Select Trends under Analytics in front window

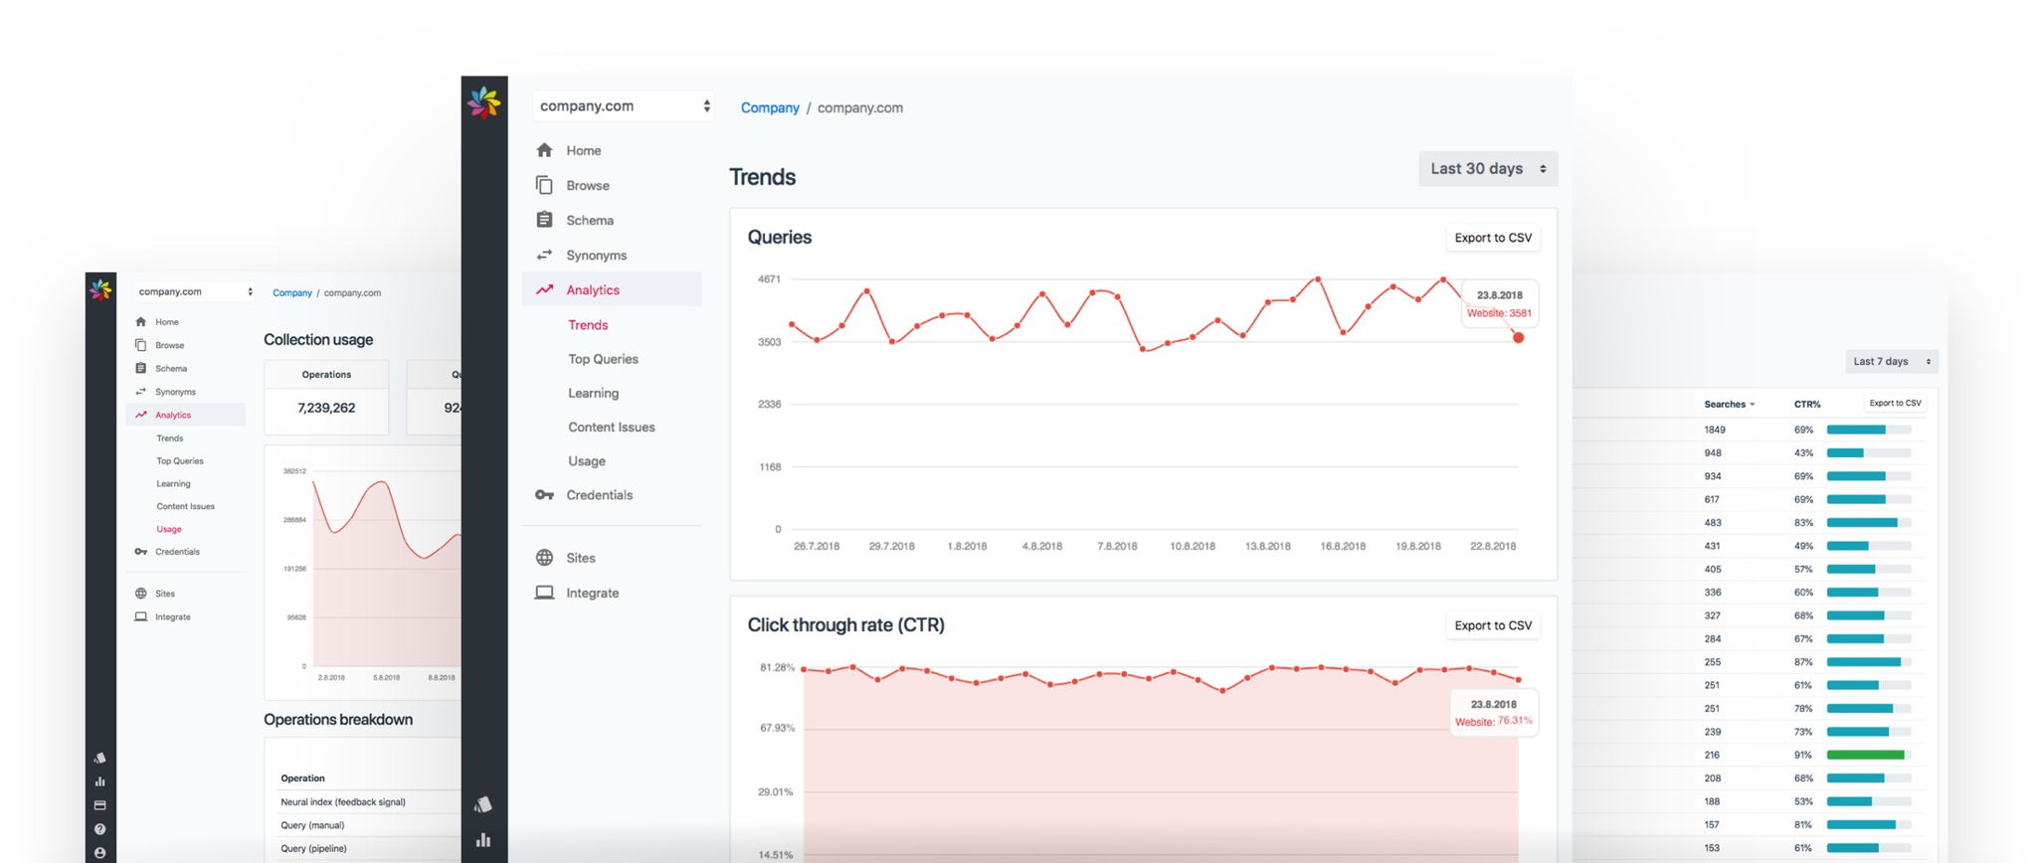point(588,324)
